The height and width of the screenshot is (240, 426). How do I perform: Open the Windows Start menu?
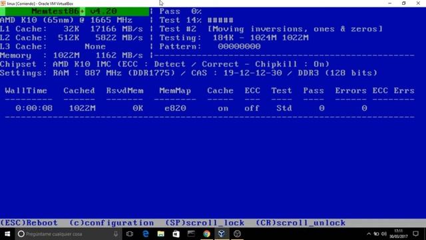(7, 234)
